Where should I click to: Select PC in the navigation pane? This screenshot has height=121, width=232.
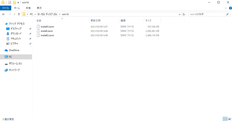coord(16,57)
